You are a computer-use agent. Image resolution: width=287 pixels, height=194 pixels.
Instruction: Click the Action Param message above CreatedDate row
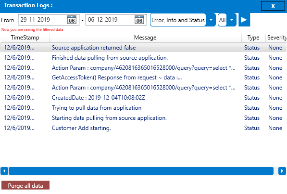point(143,88)
